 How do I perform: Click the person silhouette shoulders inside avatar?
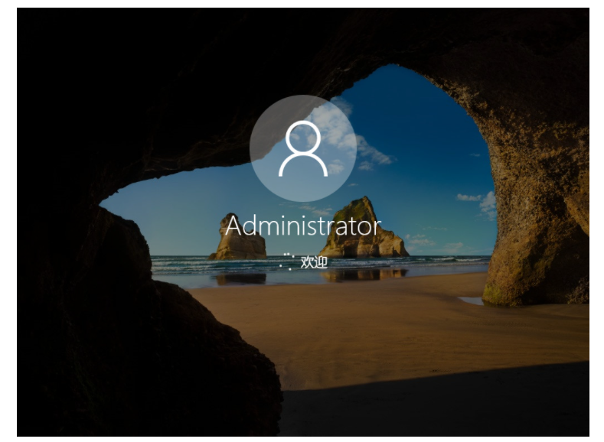tap(303, 164)
